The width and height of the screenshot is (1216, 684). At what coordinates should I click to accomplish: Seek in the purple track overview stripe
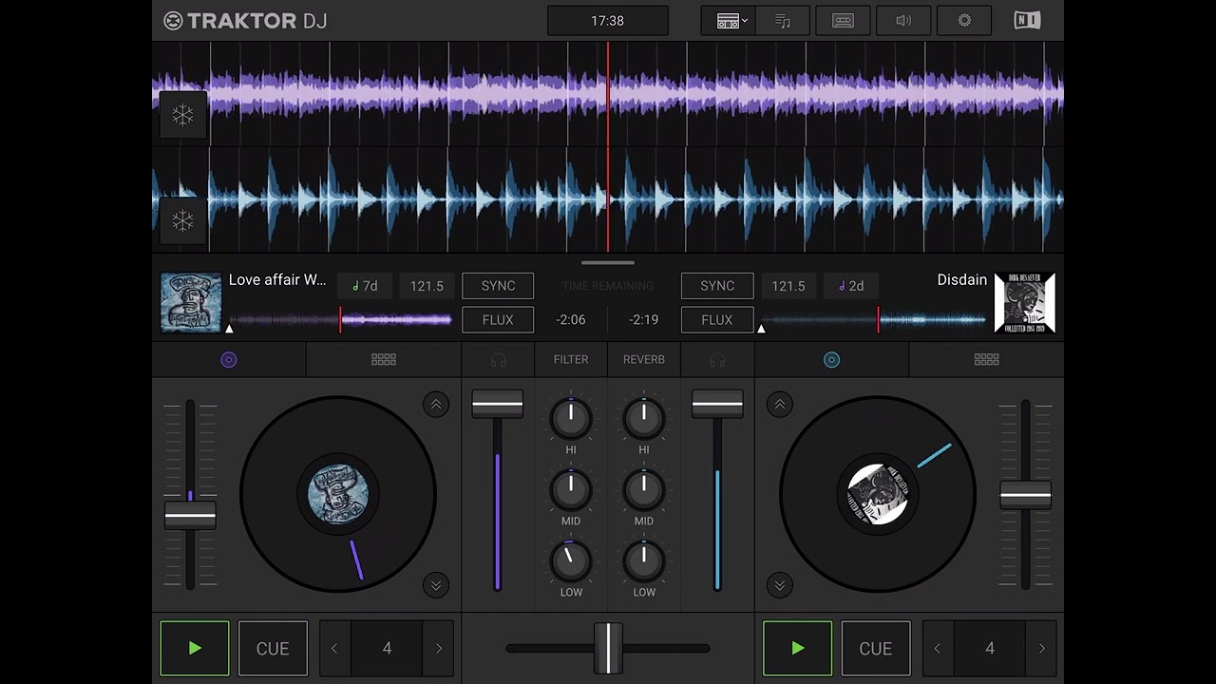coord(340,320)
